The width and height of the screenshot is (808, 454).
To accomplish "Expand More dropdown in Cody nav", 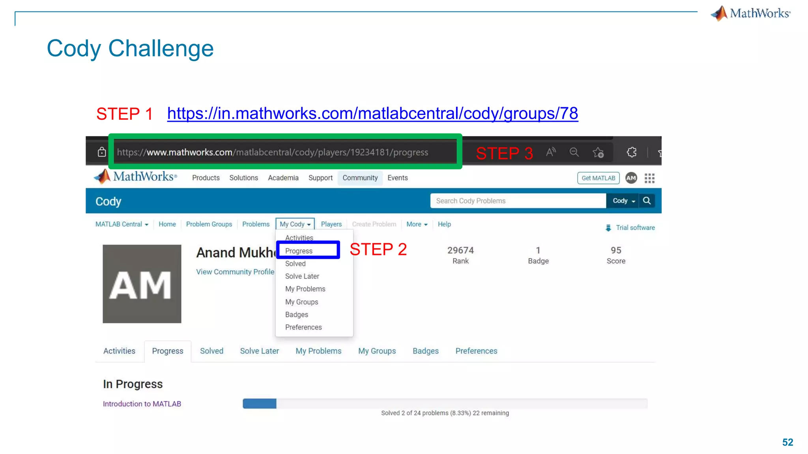I will (417, 224).
